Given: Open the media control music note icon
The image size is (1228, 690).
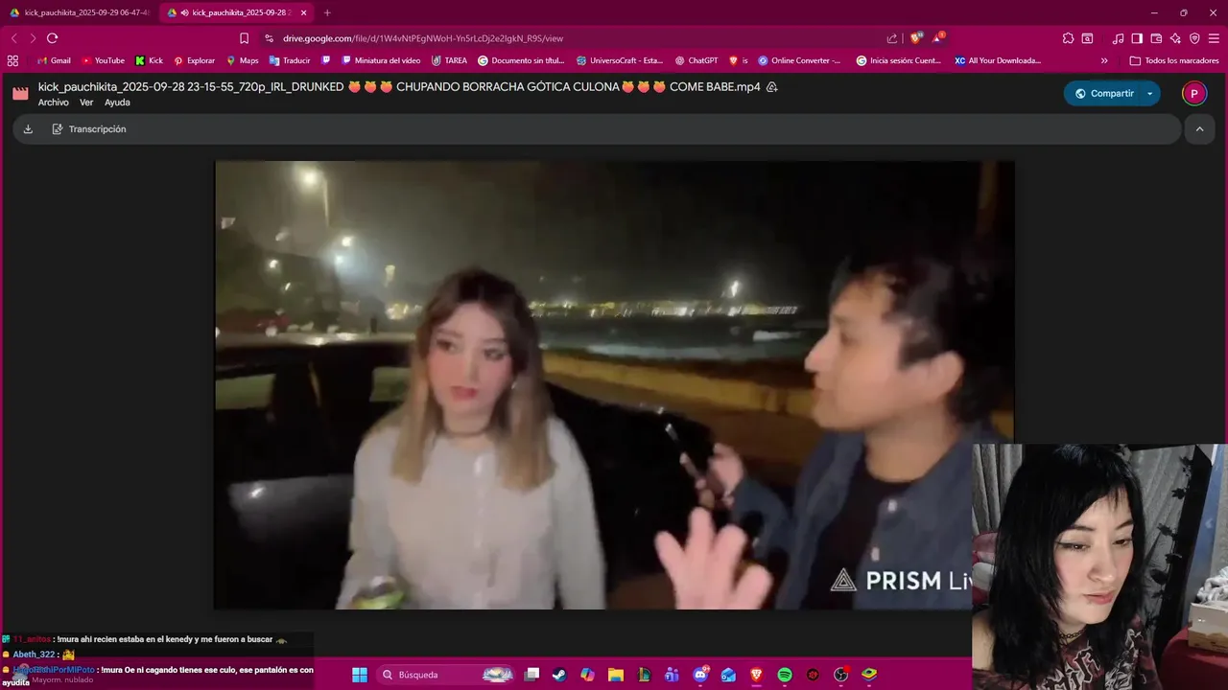Looking at the screenshot, I should [1118, 38].
